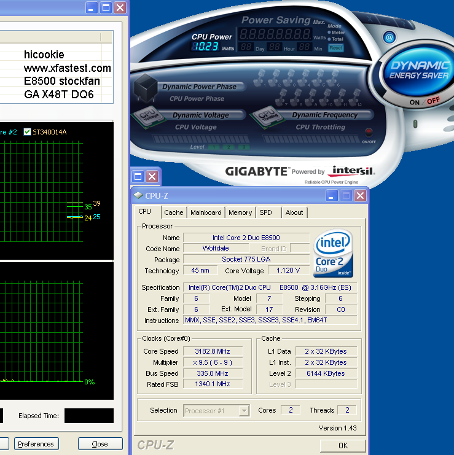Uncheck the ST340014A checkbox
Image resolution: width=454 pixels, height=455 pixels.
[27, 131]
